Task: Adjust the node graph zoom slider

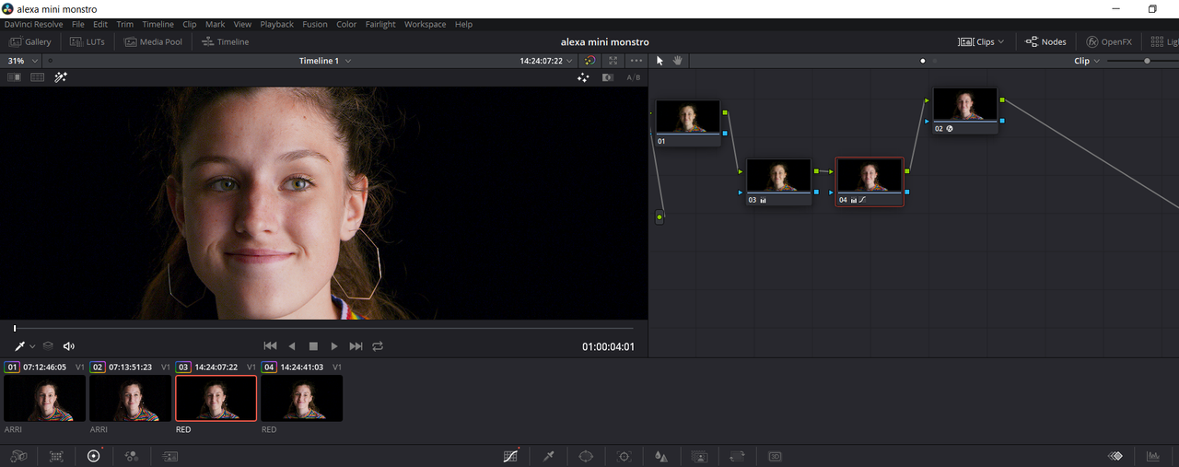Action: tap(1147, 61)
